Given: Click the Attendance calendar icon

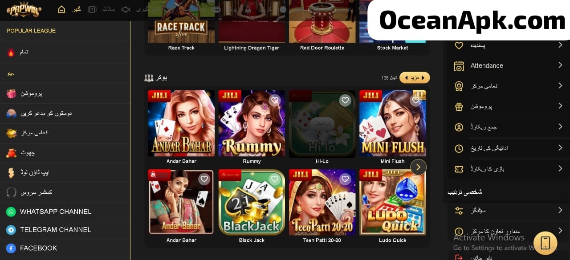Looking at the screenshot, I should click(x=459, y=66).
